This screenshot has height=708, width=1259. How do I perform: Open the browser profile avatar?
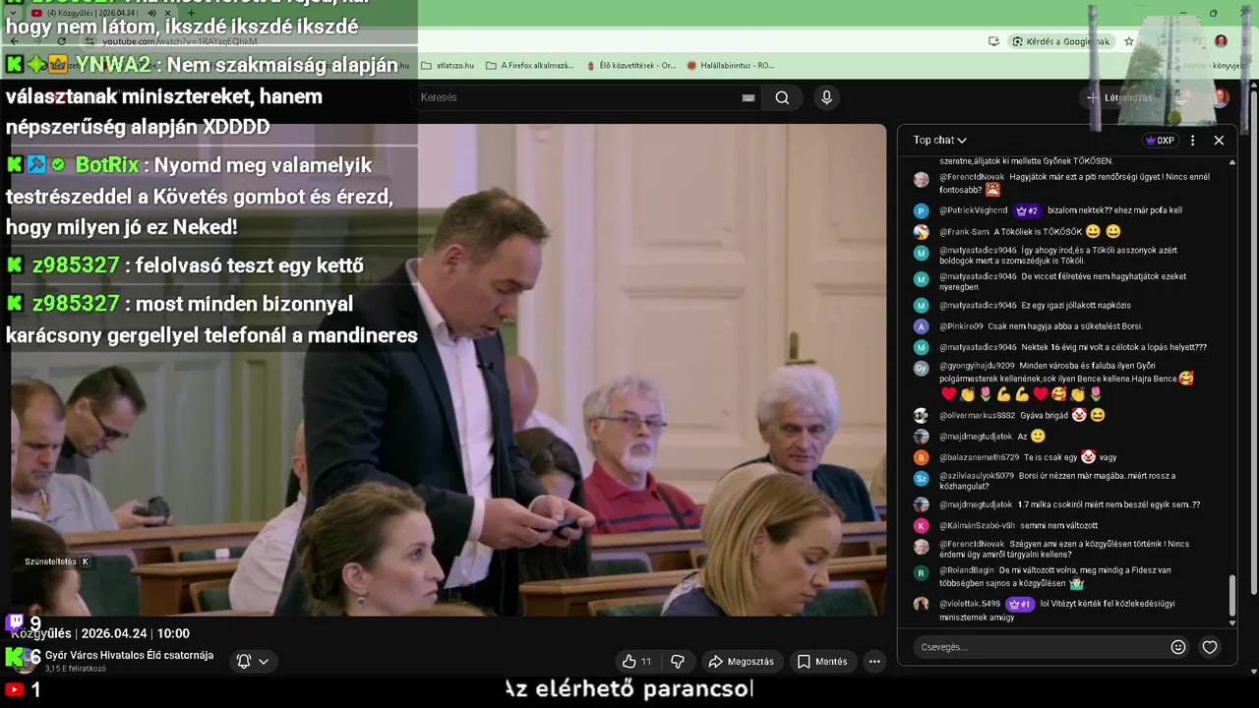[x=1221, y=41]
